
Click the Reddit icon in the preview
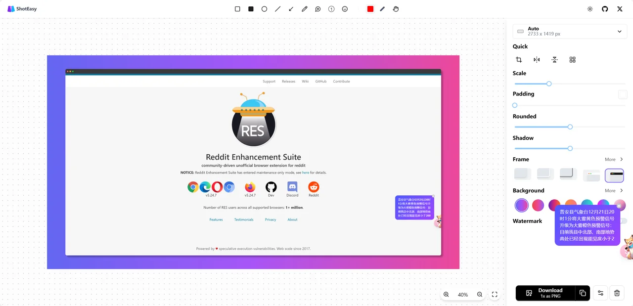[314, 187]
